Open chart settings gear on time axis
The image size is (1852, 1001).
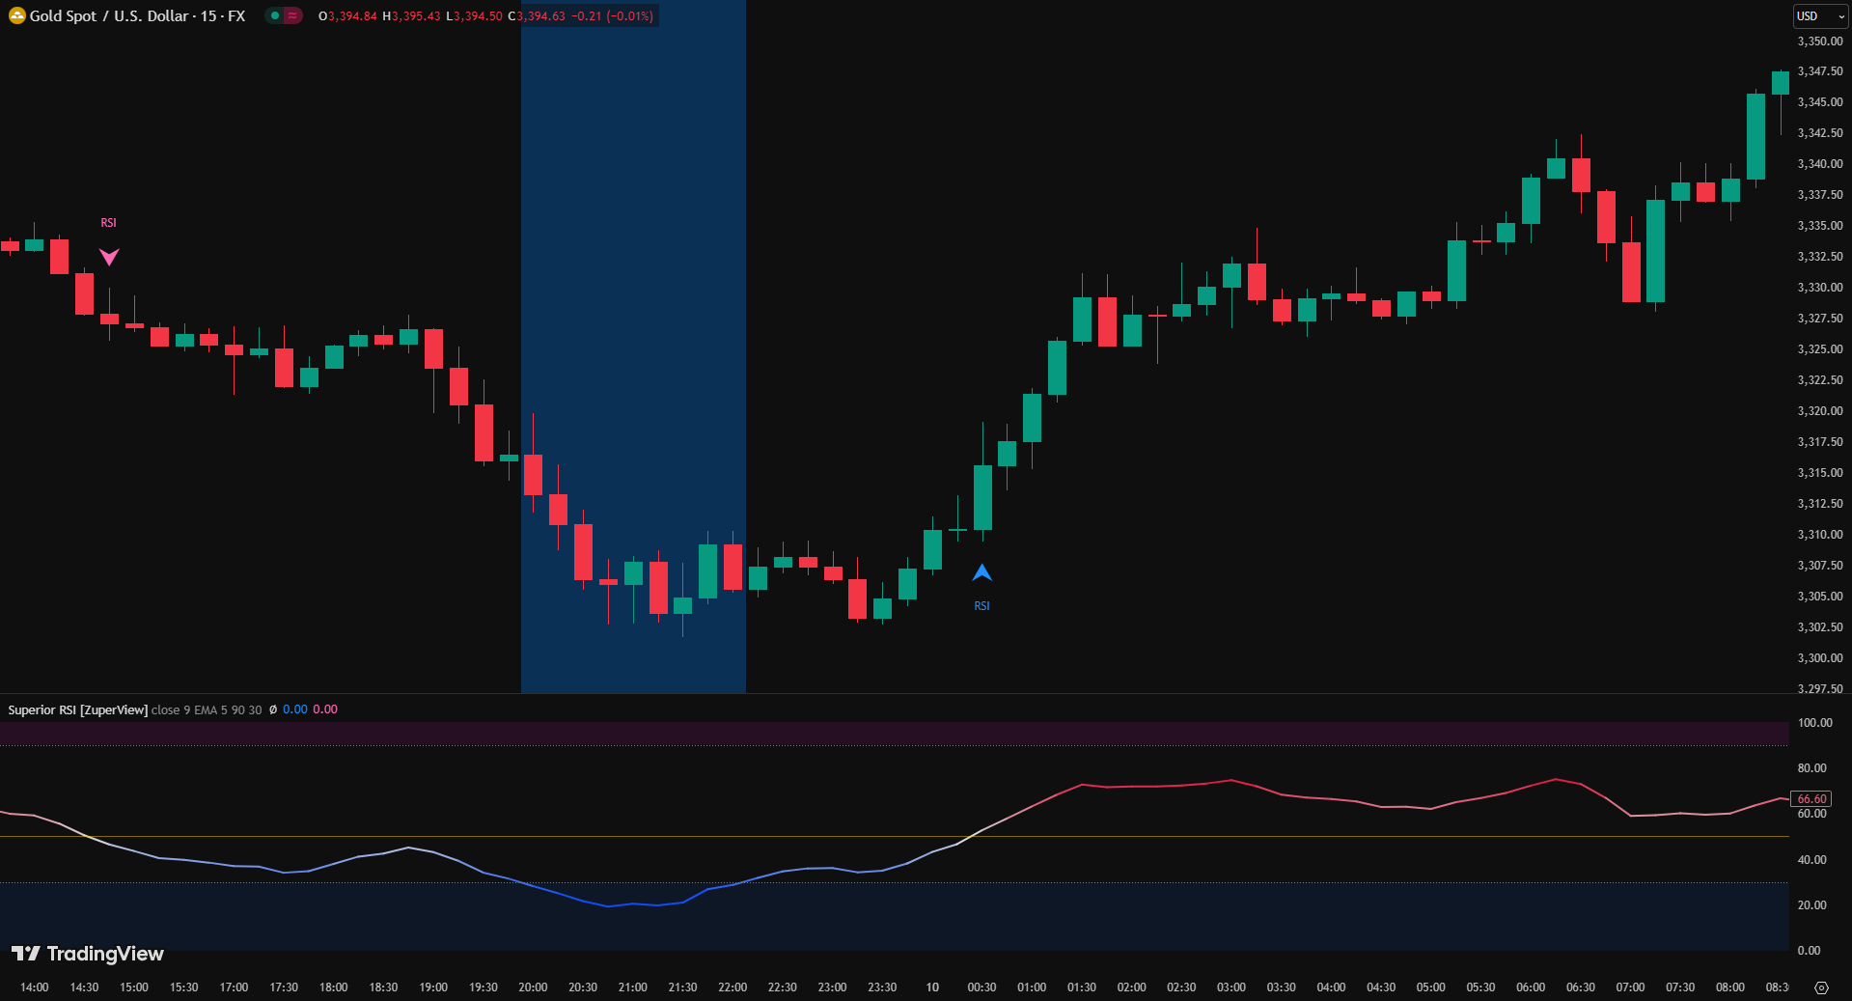tap(1821, 987)
